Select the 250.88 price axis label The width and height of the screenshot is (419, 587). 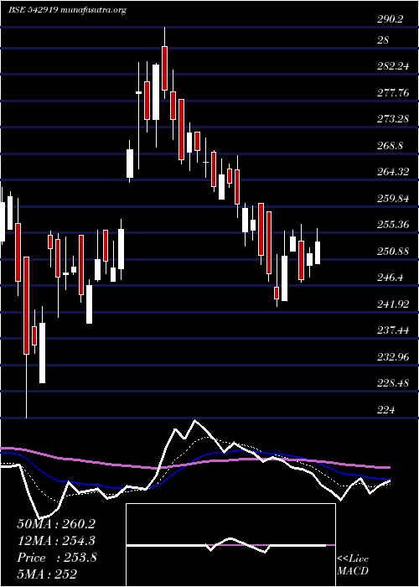click(x=393, y=252)
